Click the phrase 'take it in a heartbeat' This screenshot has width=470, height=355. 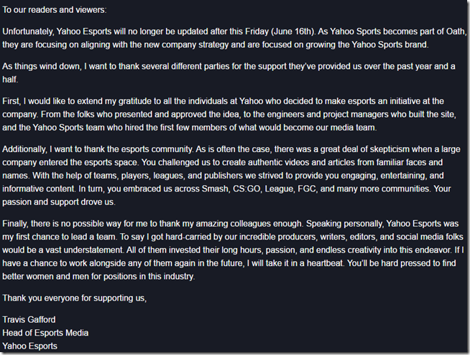click(304, 263)
